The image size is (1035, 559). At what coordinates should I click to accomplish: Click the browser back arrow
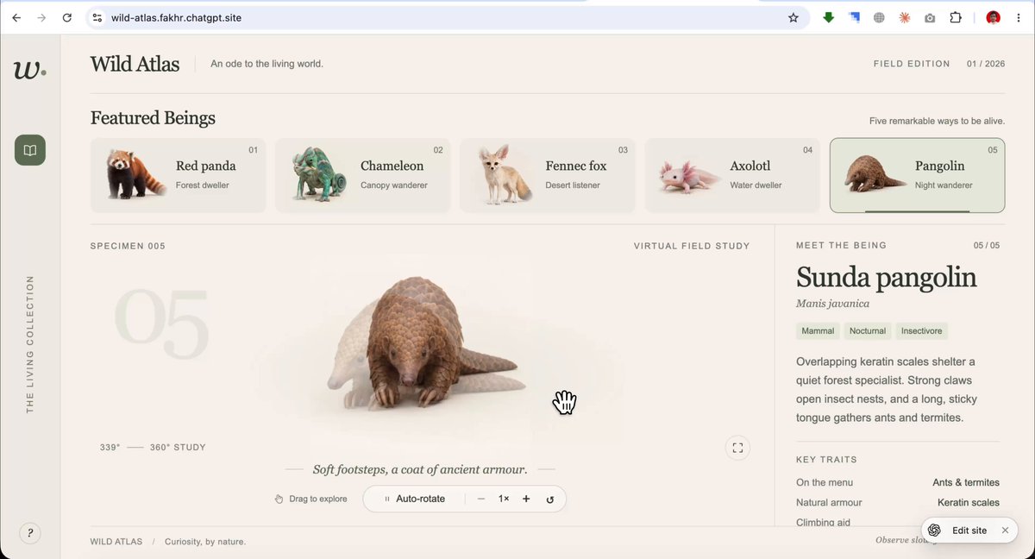(x=16, y=17)
